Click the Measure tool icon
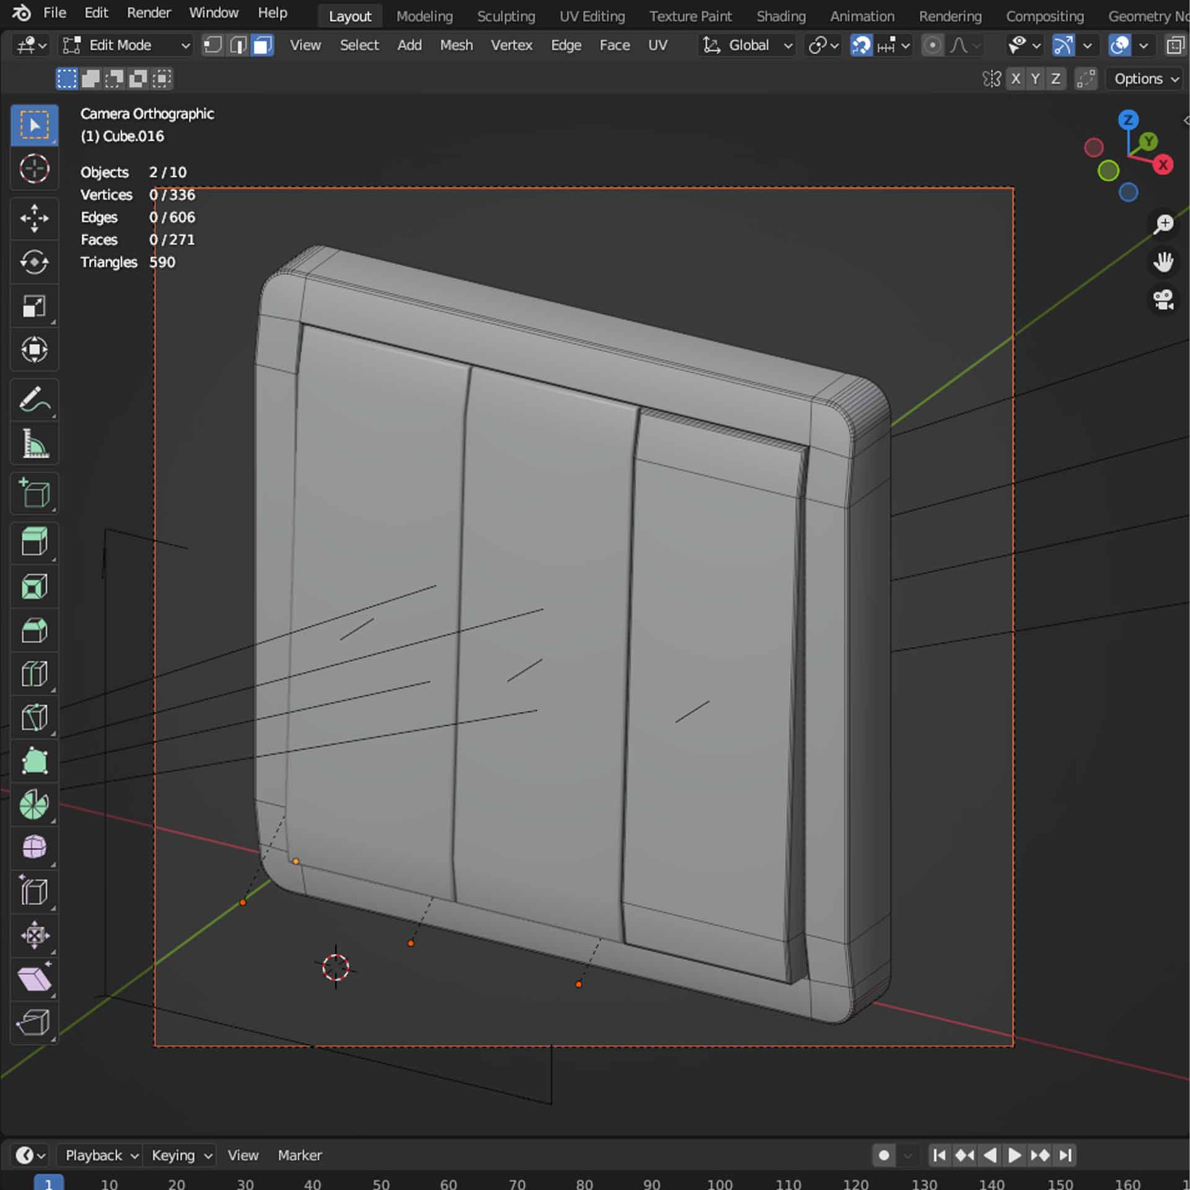The height and width of the screenshot is (1190, 1190). [34, 444]
